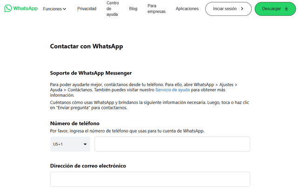Click the arrow icon inside Iniciar sesión
The height and width of the screenshot is (188, 298).
(x=242, y=9)
